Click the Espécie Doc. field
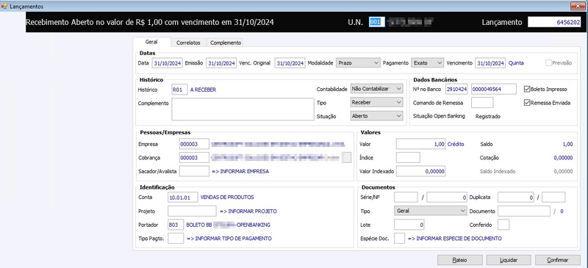The width and height of the screenshot is (588, 268). pyautogui.click(x=399, y=238)
